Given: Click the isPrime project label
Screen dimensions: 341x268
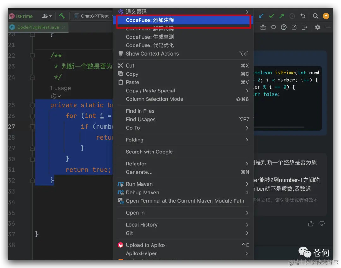Looking at the screenshot, I should point(24,16).
